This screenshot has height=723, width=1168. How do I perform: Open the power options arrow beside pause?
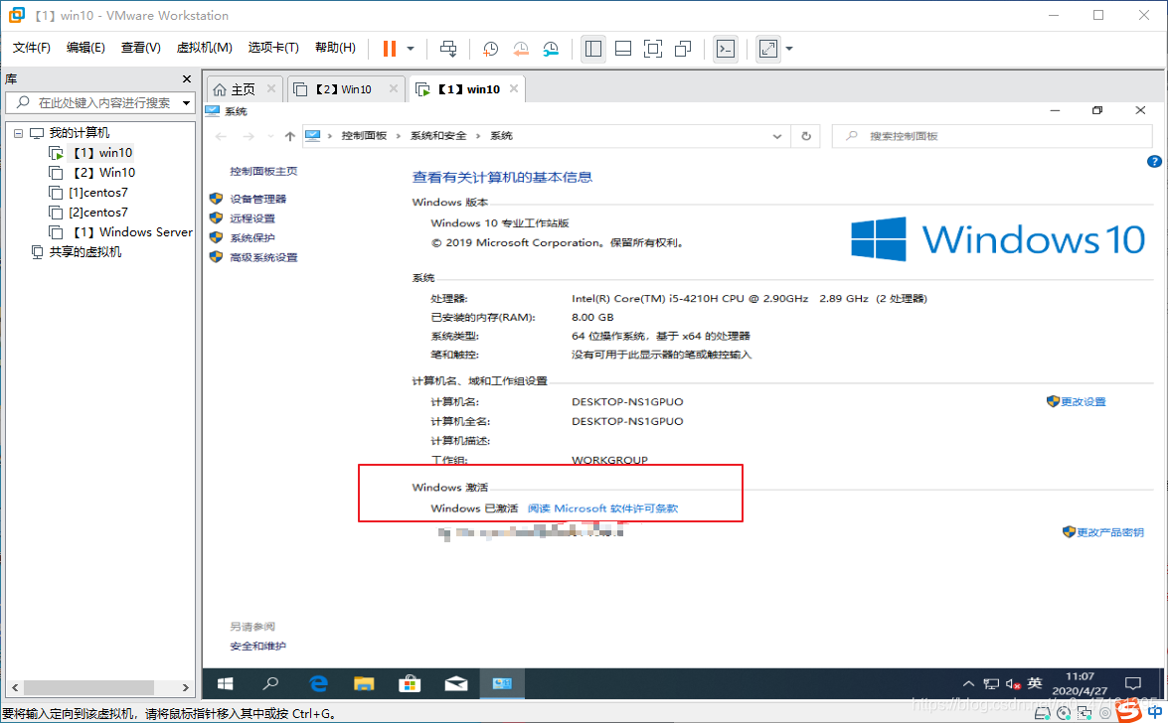(x=411, y=49)
